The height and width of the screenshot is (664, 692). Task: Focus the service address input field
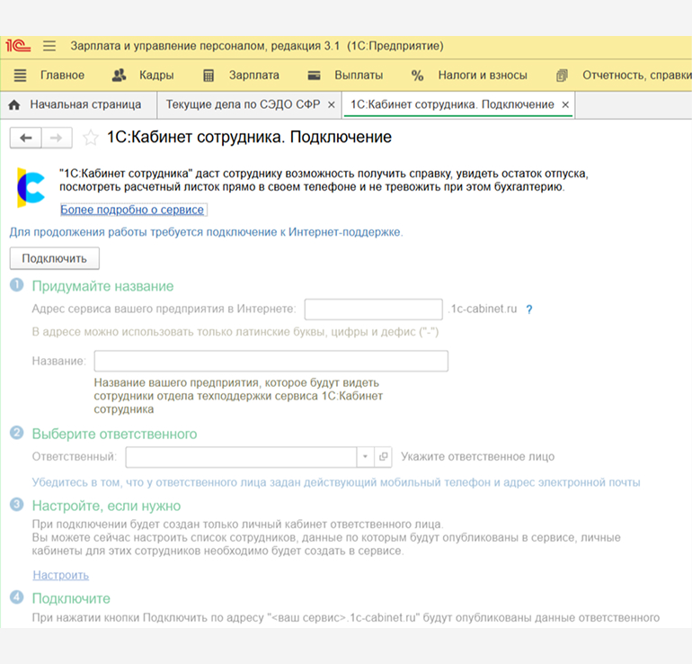point(373,310)
